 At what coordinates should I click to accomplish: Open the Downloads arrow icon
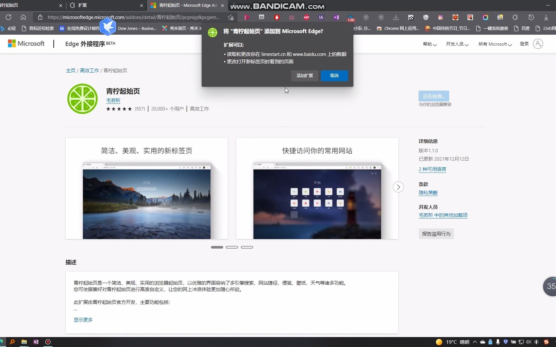[546, 17]
